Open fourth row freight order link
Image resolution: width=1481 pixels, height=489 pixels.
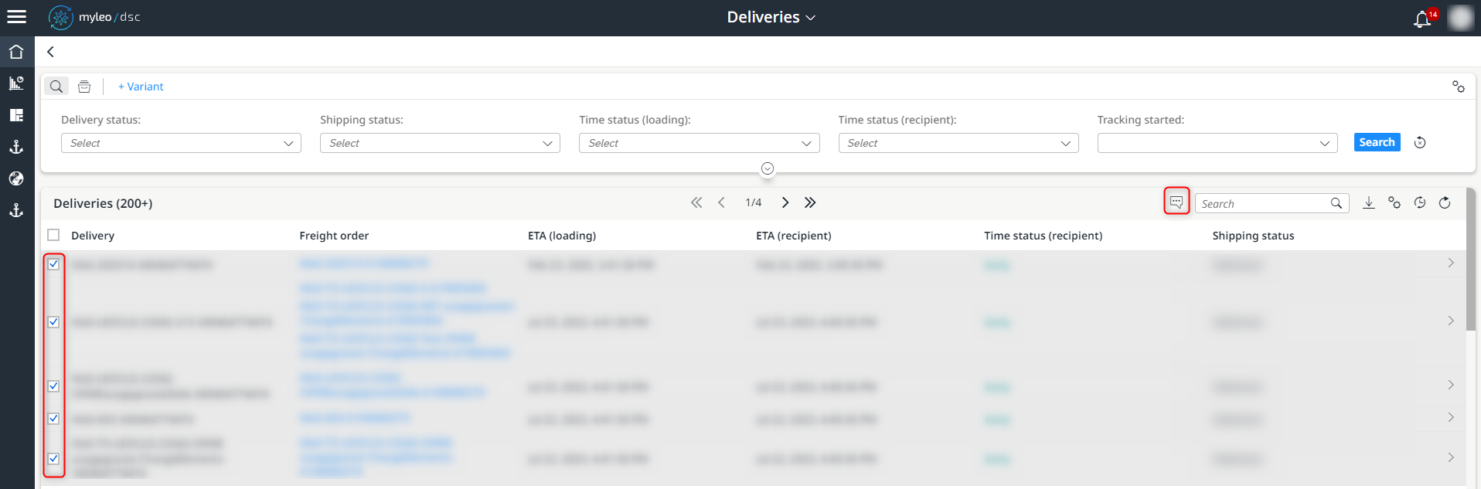(x=355, y=418)
